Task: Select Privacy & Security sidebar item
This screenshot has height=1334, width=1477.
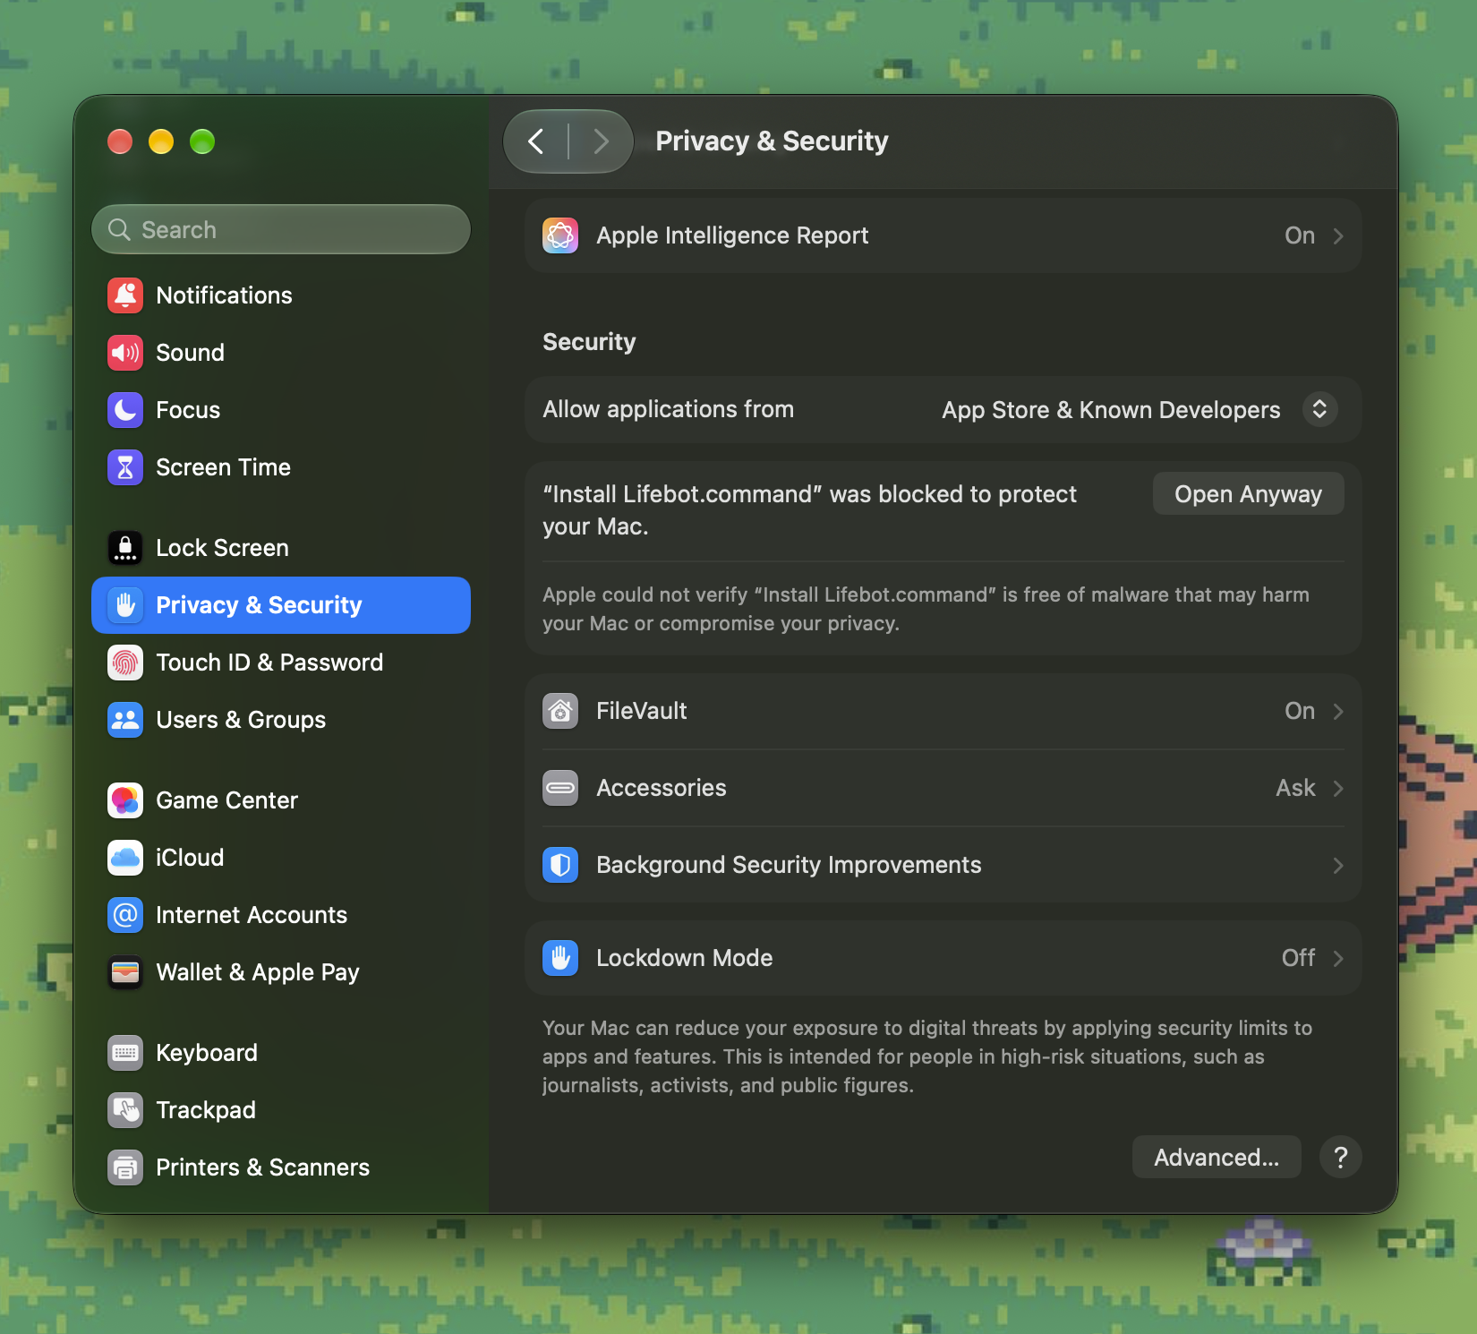Action: point(281,605)
